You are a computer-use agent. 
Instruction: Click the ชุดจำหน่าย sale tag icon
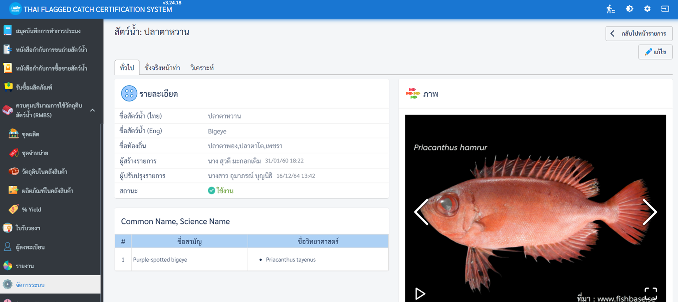pyautogui.click(x=13, y=153)
